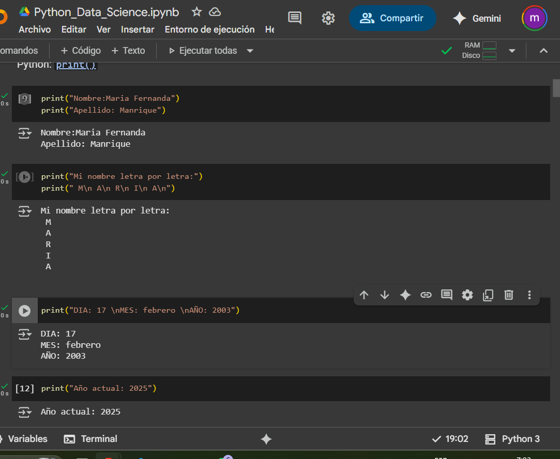
Task: Delete the selected cell
Action: coord(509,295)
